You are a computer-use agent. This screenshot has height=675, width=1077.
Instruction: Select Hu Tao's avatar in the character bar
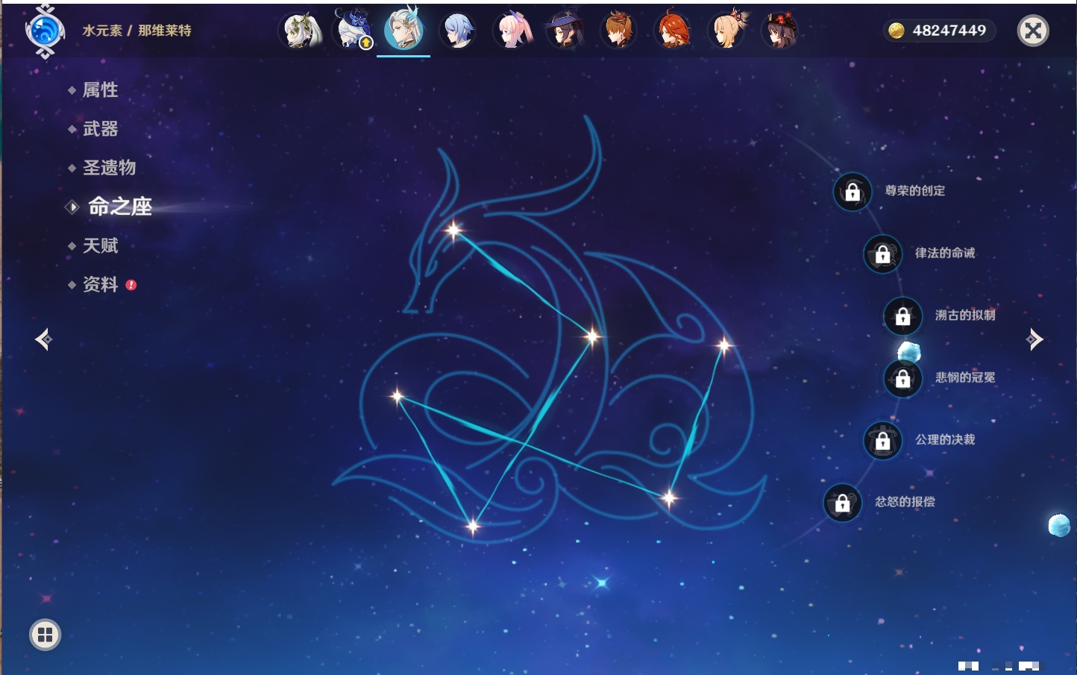(x=780, y=31)
